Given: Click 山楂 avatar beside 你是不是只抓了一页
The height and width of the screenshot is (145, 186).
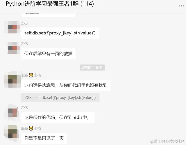Looking at the screenshot, I should click(12, 133).
